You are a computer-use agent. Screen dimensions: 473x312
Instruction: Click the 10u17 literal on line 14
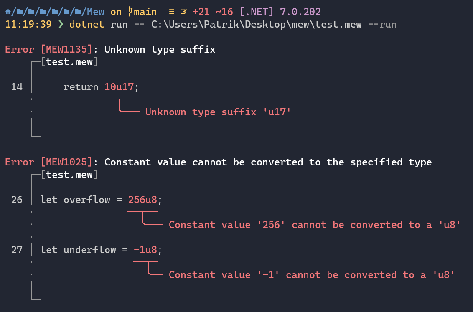click(x=119, y=87)
